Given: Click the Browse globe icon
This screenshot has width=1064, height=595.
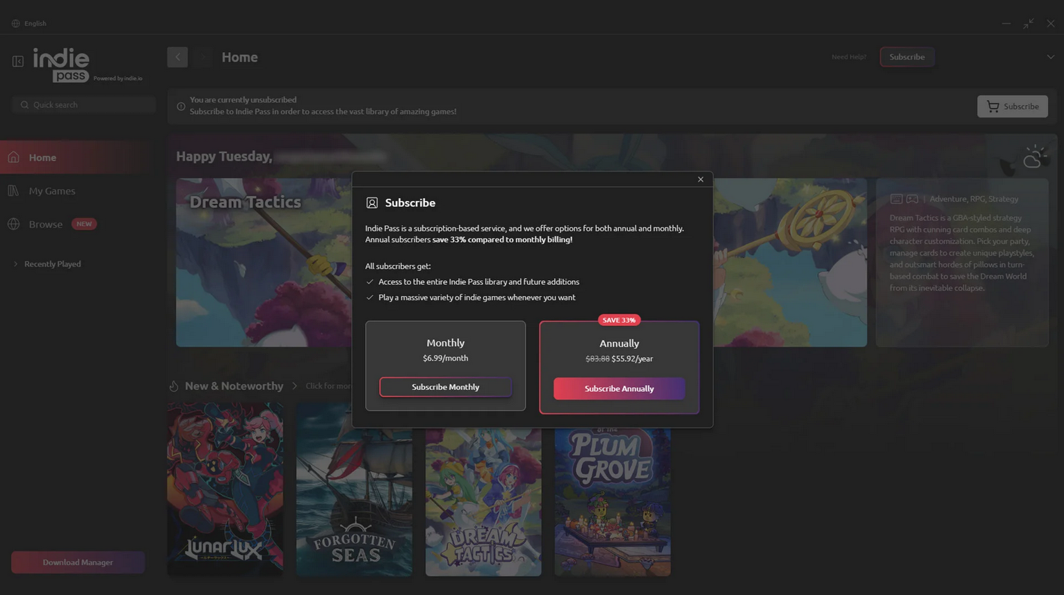Looking at the screenshot, I should tap(13, 224).
